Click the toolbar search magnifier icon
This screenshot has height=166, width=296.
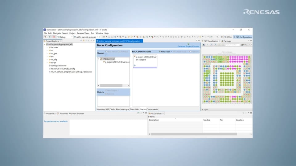click(217, 37)
